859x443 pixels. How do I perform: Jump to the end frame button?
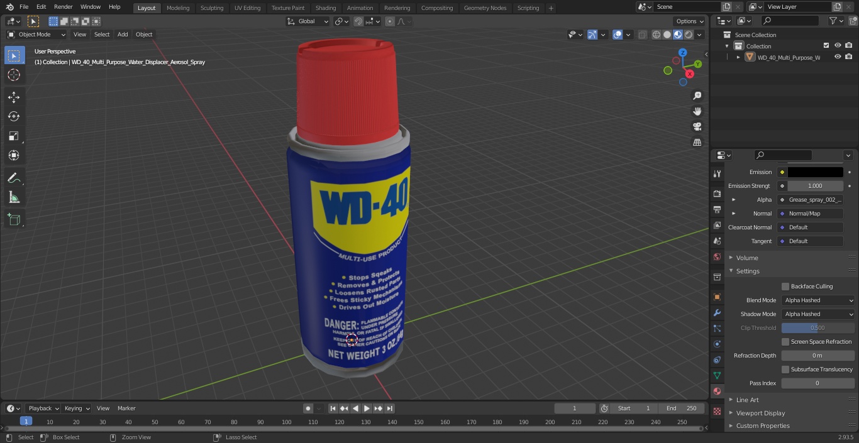coord(389,408)
